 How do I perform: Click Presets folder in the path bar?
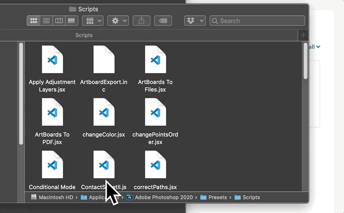pos(213,197)
